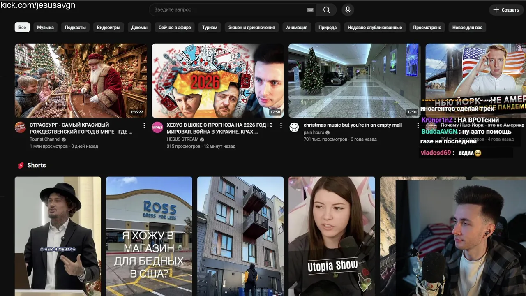Open the Utopia Show Short
This screenshot has width=526, height=296.
point(332,236)
